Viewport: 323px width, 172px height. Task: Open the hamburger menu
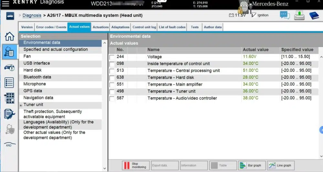point(5,3)
